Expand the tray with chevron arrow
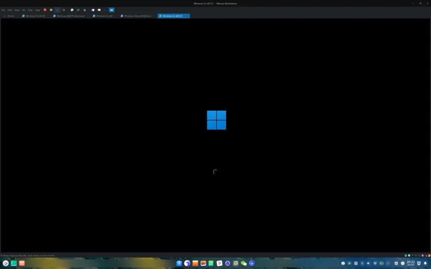The height and width of the screenshot is (269, 431). [x=388, y=263]
